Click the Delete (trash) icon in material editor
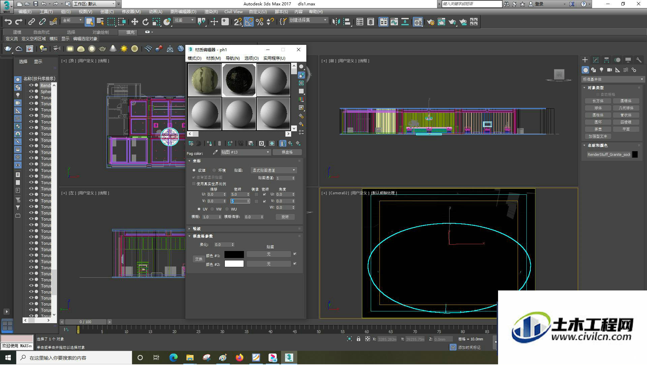 click(219, 143)
